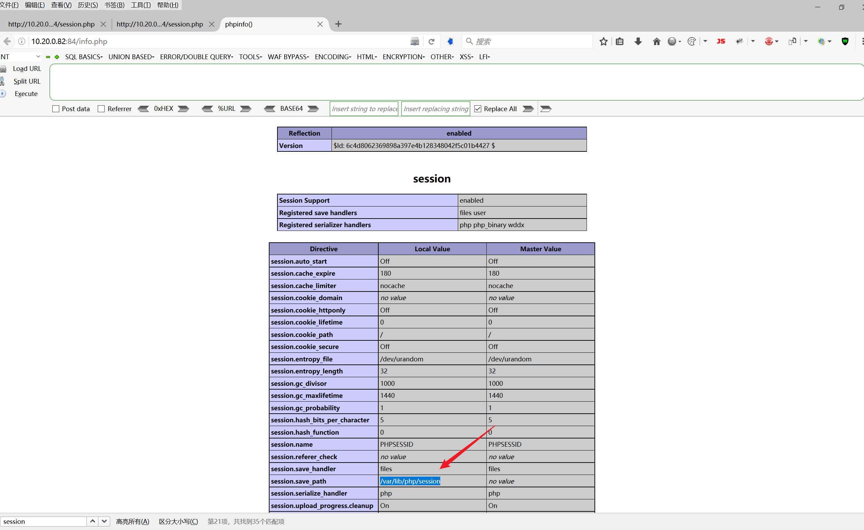Expand the WAF BYPASS dropdown
This screenshot has height=530, width=864.
click(x=288, y=57)
